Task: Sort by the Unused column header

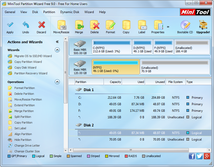Action: click(x=155, y=82)
